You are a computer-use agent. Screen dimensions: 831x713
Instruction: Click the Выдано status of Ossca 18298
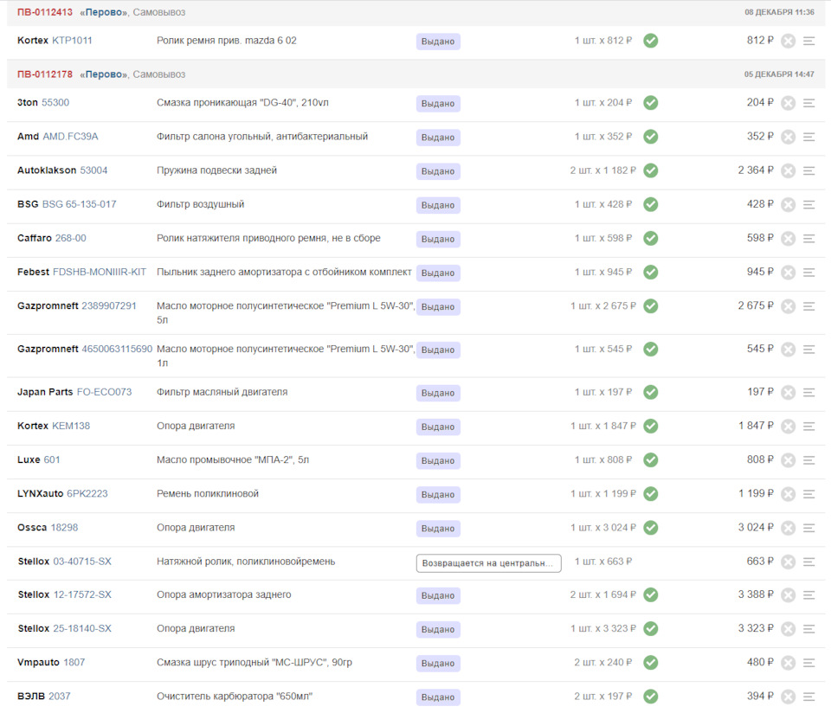(438, 529)
